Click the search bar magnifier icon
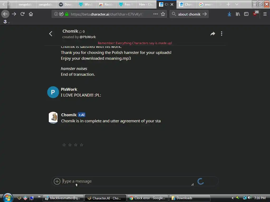The height and width of the screenshot is (202, 270). tap(174, 14)
